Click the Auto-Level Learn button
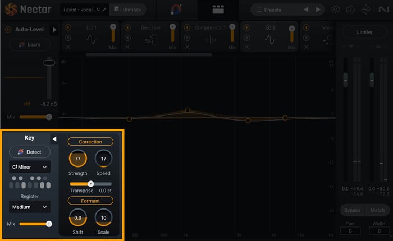Image resolution: width=393 pixels, height=241 pixels. point(30,44)
